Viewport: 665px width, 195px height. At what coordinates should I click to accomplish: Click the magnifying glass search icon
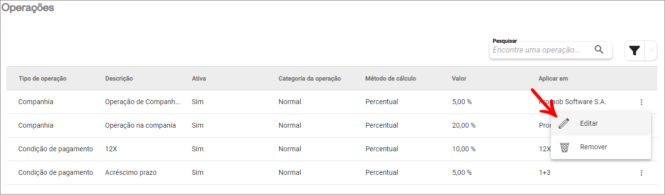pyautogui.click(x=599, y=49)
